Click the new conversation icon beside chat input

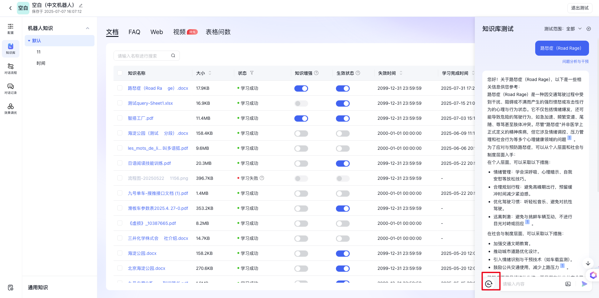point(489,284)
